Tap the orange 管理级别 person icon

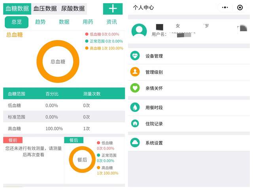[135, 72]
